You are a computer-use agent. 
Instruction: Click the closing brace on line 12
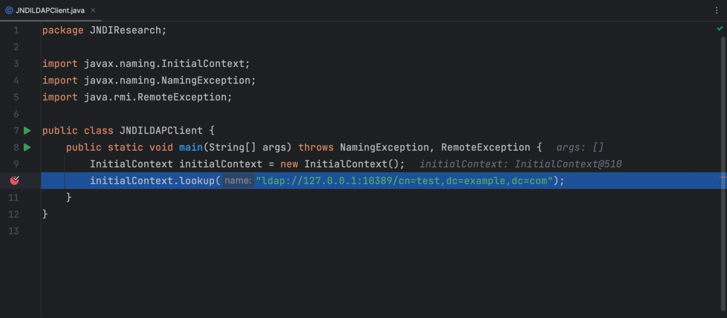click(x=45, y=214)
